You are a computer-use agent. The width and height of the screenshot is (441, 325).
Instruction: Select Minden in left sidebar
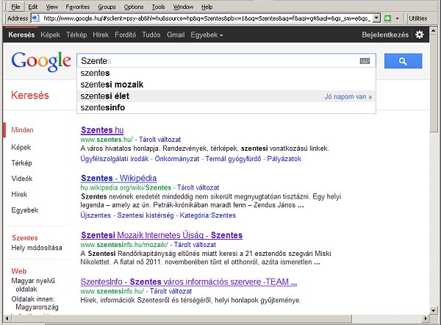pyautogui.click(x=22, y=130)
